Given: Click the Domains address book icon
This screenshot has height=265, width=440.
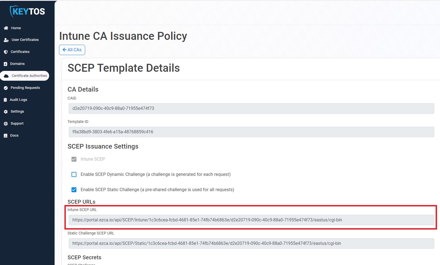Looking at the screenshot, I should click(5, 64).
